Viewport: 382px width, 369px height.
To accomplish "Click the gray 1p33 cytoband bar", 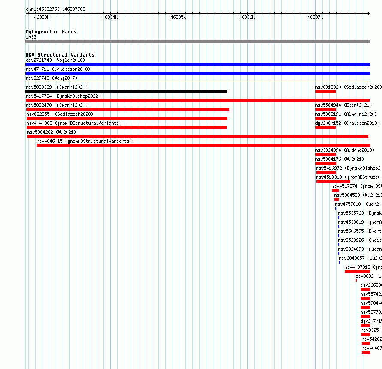I will (x=197, y=42).
